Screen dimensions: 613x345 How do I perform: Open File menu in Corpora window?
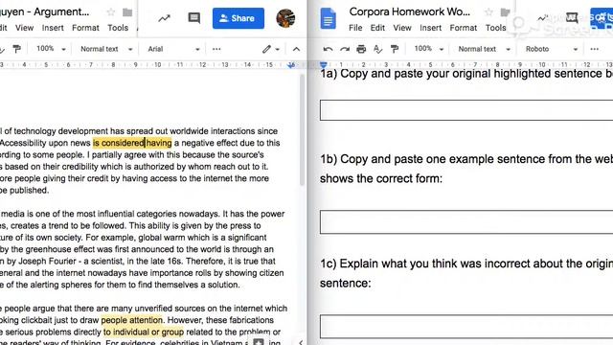click(355, 28)
